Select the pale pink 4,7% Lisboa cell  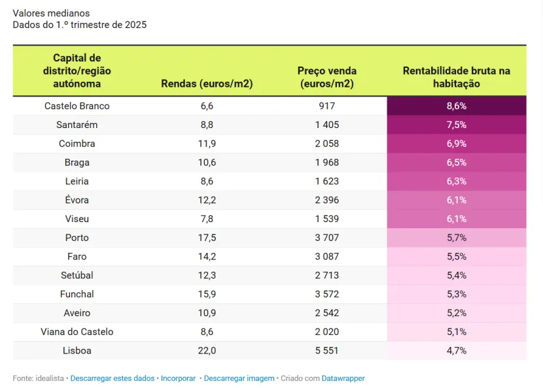coord(456,351)
